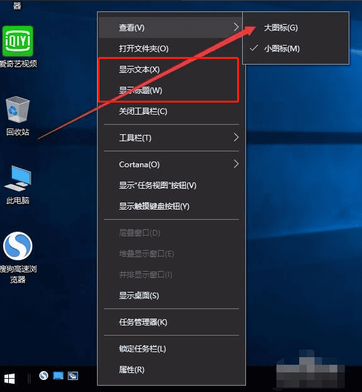Screen dimensions: 362x392
Task: Toggle 显示标题(W) option
Action: (170, 91)
